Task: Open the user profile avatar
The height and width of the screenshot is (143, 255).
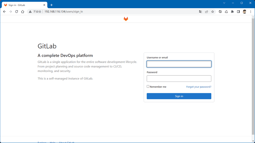Action: tap(244, 12)
